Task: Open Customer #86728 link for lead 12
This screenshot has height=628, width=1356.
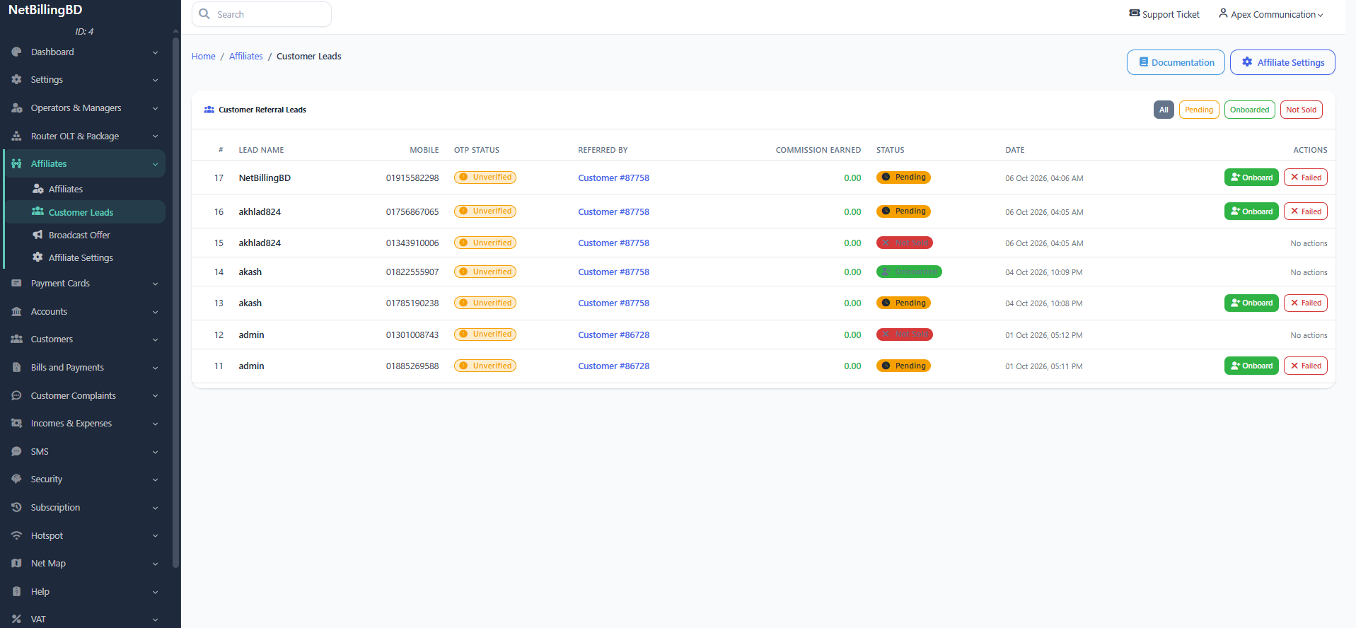Action: [x=613, y=335]
